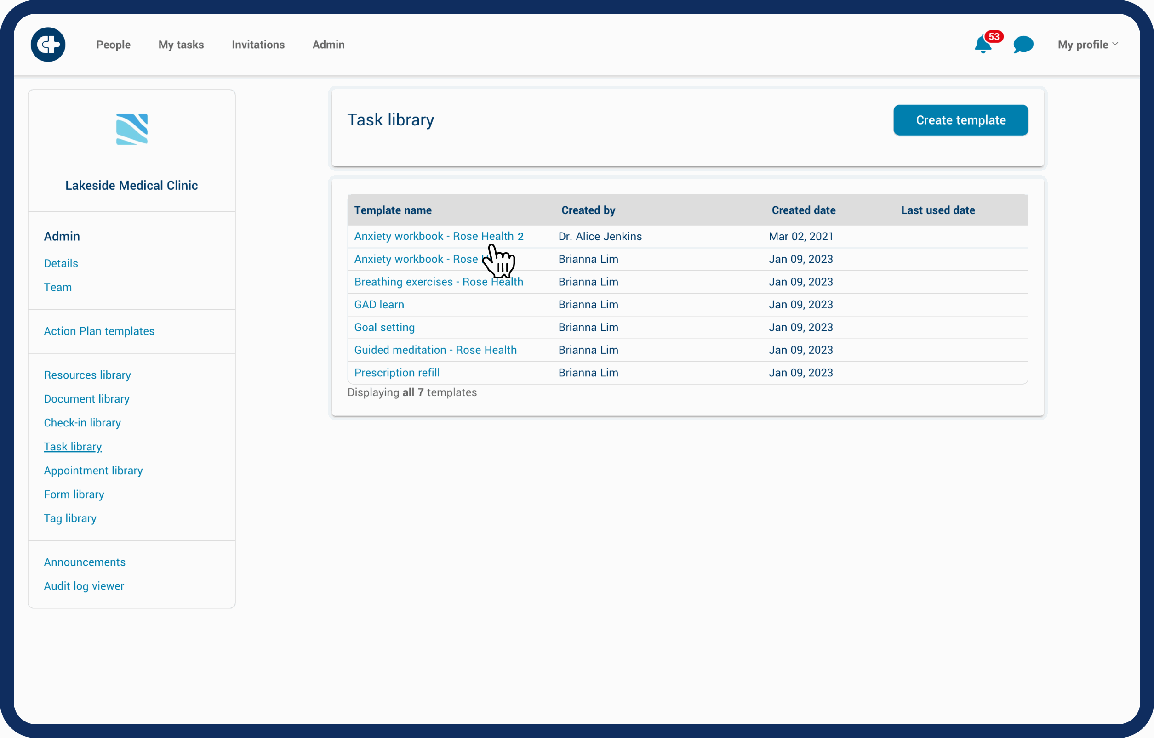Open the chat messages bubble icon
Screen dimensions: 1154x738
click(1023, 45)
